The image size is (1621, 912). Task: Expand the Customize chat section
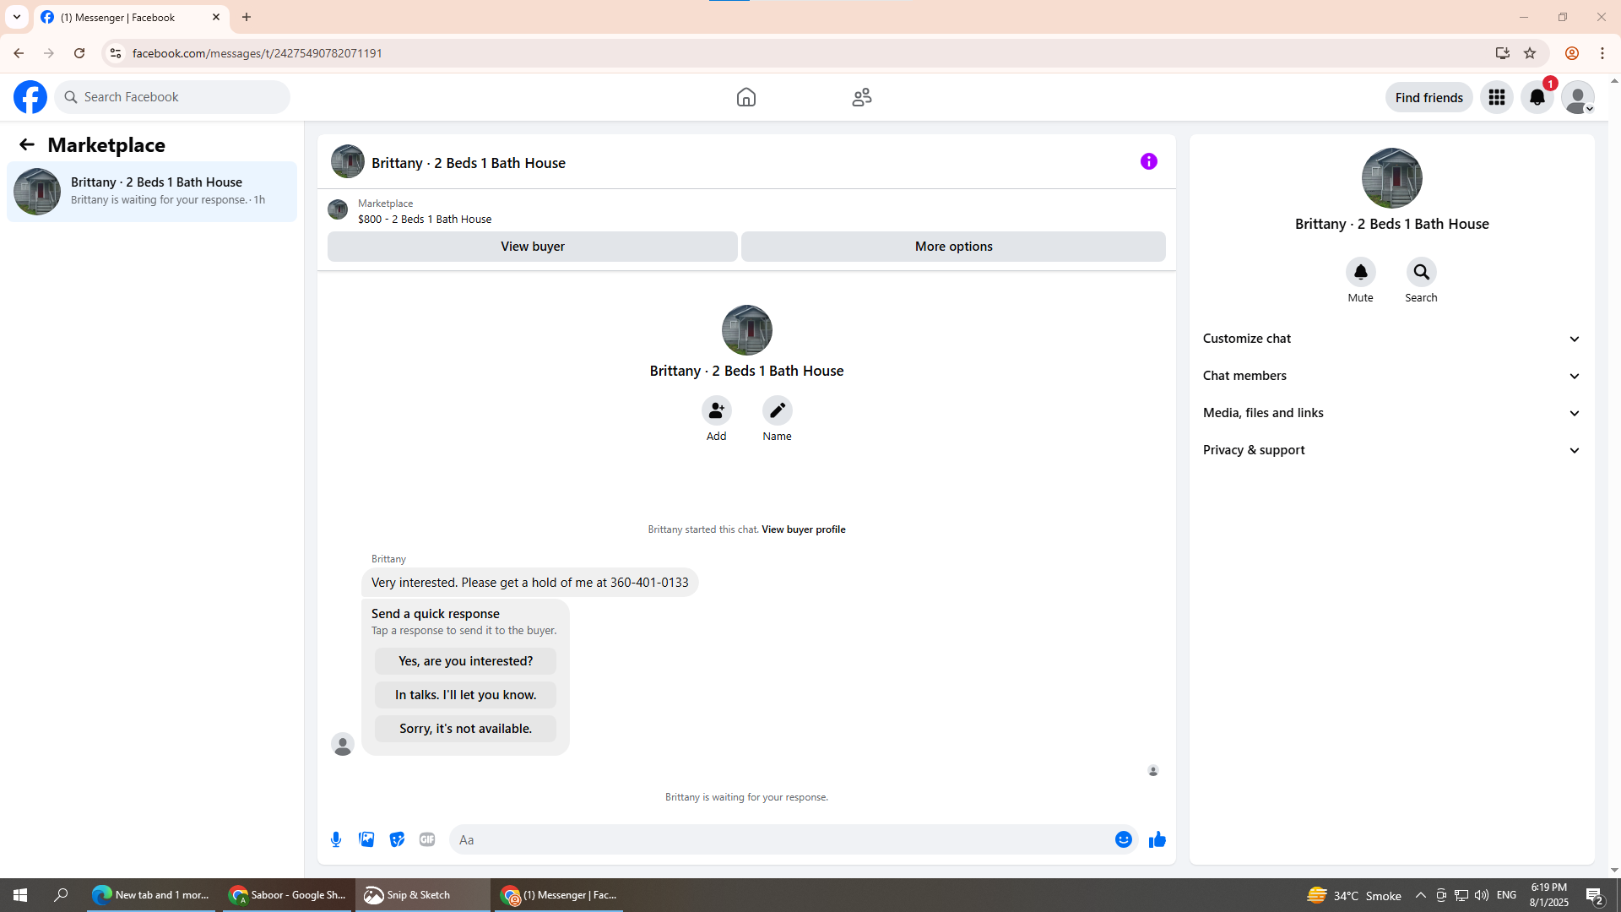pos(1391,339)
